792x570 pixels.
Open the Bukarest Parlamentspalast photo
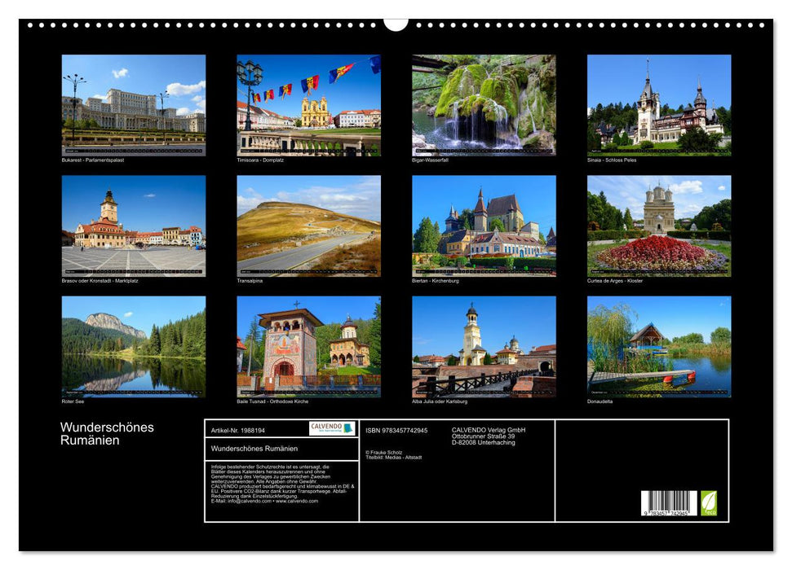tap(134, 104)
